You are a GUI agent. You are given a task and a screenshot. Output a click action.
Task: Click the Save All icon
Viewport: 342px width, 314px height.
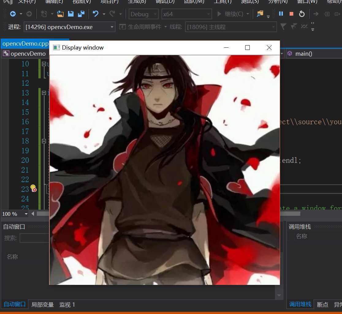coord(81,14)
